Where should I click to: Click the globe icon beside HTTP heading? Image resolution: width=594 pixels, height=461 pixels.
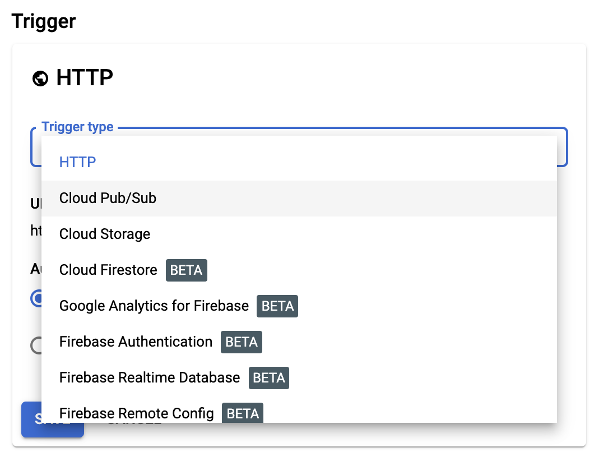click(40, 79)
